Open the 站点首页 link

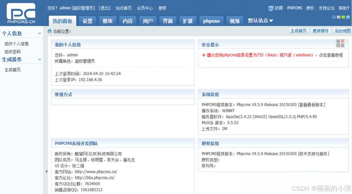tap(123, 8)
